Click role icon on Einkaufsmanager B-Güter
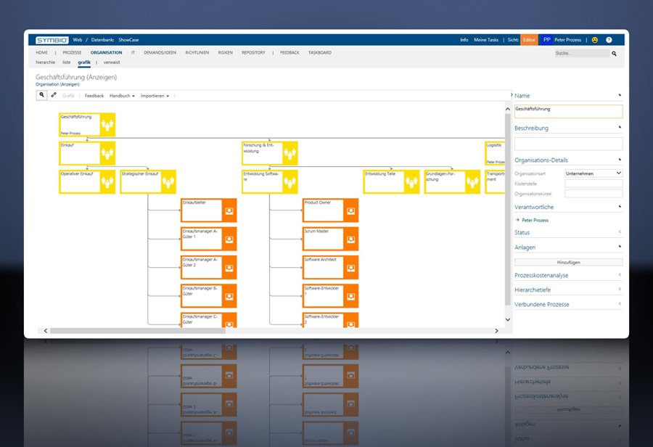 coord(229,296)
